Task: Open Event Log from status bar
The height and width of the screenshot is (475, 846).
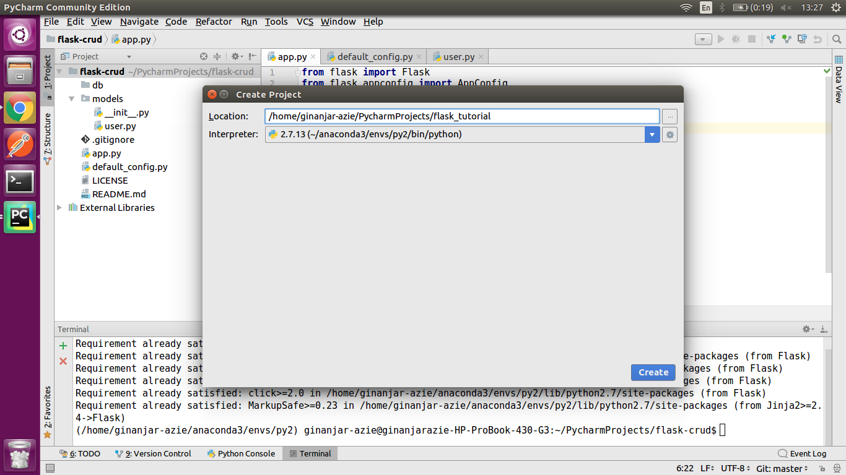Action: coord(802,453)
